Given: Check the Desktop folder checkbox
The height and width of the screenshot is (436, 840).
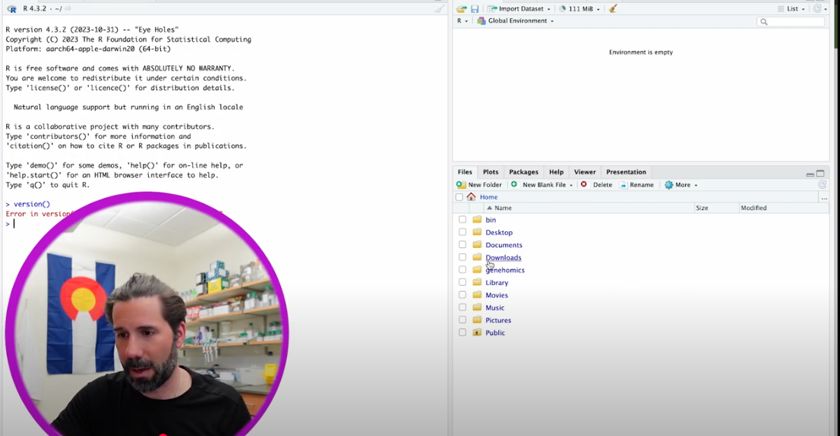Looking at the screenshot, I should (463, 232).
